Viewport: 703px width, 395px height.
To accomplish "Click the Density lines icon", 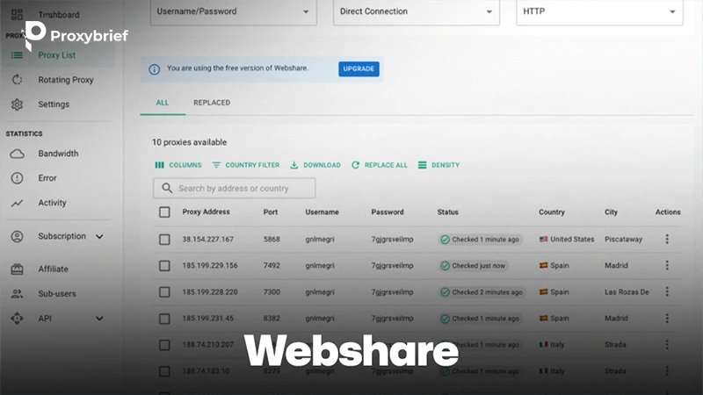I will click(423, 165).
